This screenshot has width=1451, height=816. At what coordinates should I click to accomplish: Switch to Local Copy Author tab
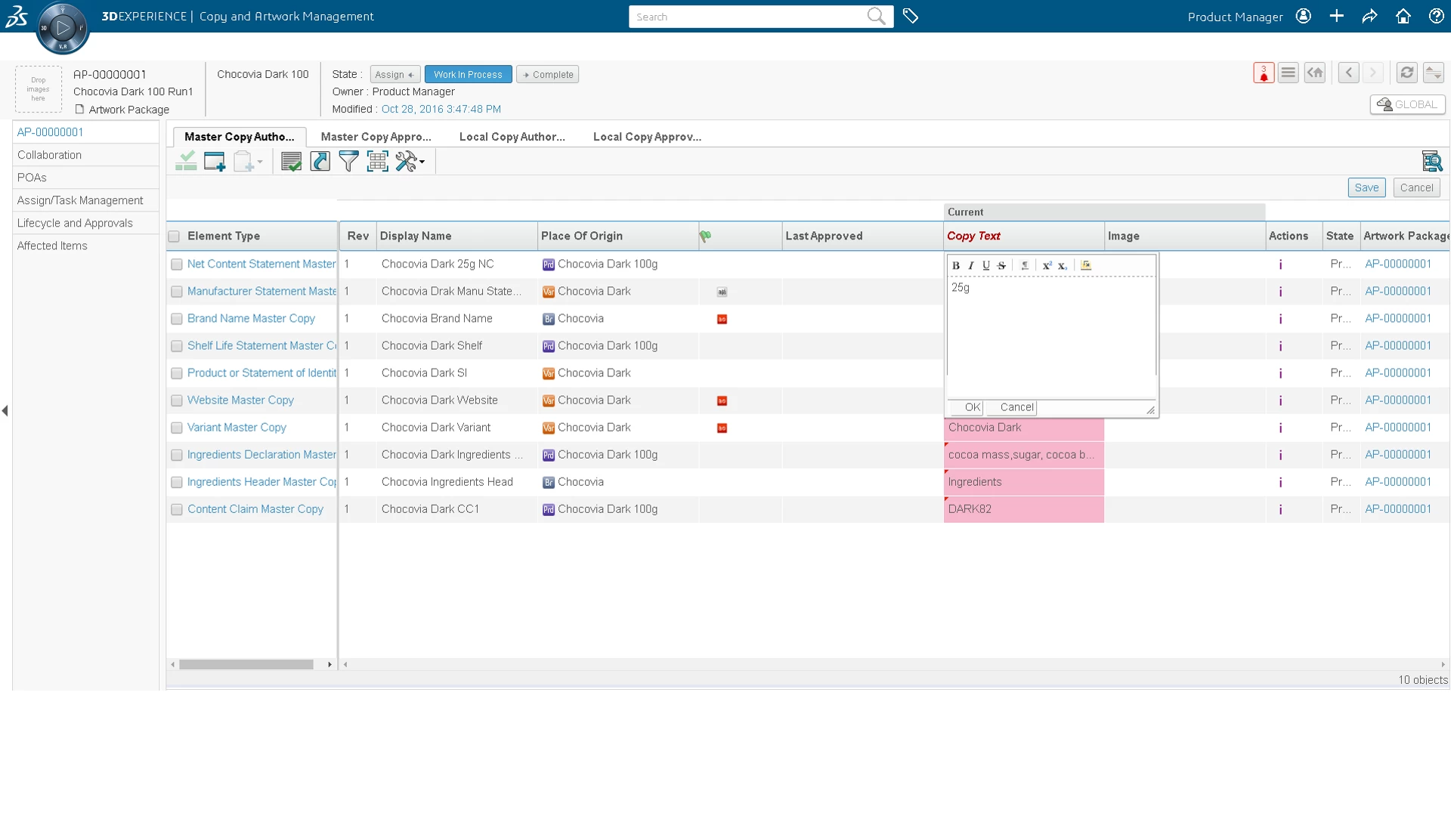[512, 137]
